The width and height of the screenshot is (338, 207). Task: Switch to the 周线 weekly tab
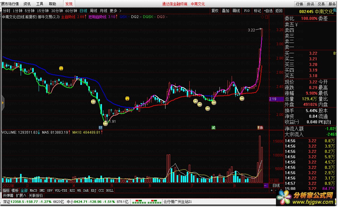point(93,11)
